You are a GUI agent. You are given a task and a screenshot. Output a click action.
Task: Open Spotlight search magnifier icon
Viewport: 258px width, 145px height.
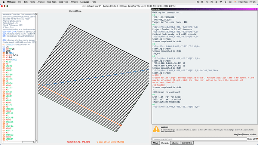[225, 2]
